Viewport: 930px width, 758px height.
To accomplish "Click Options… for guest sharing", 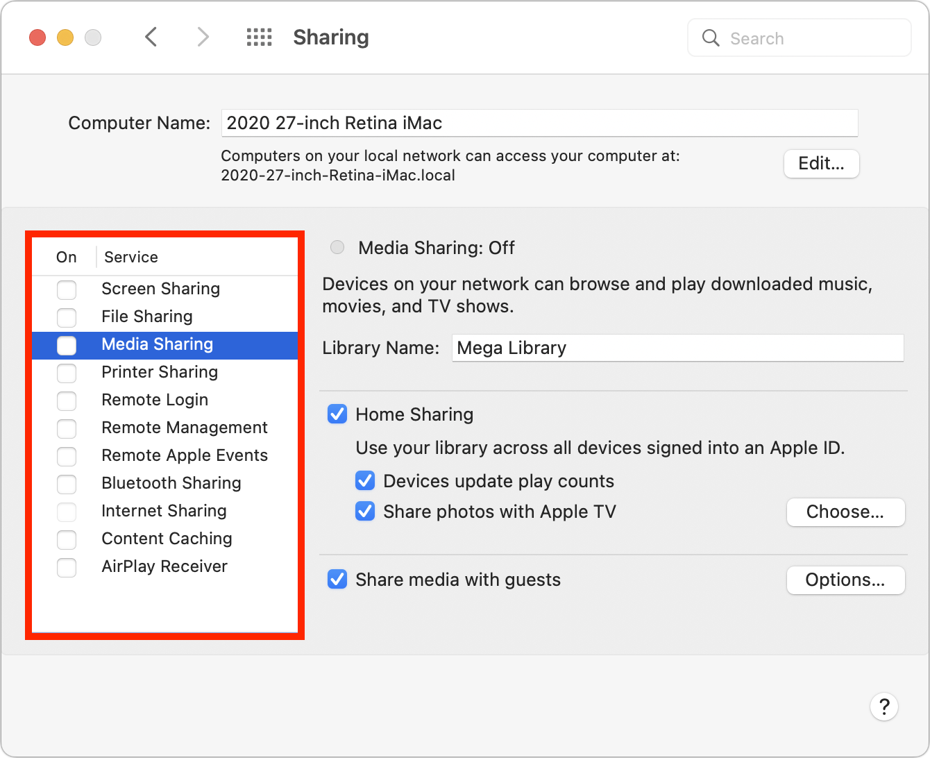I will point(845,580).
